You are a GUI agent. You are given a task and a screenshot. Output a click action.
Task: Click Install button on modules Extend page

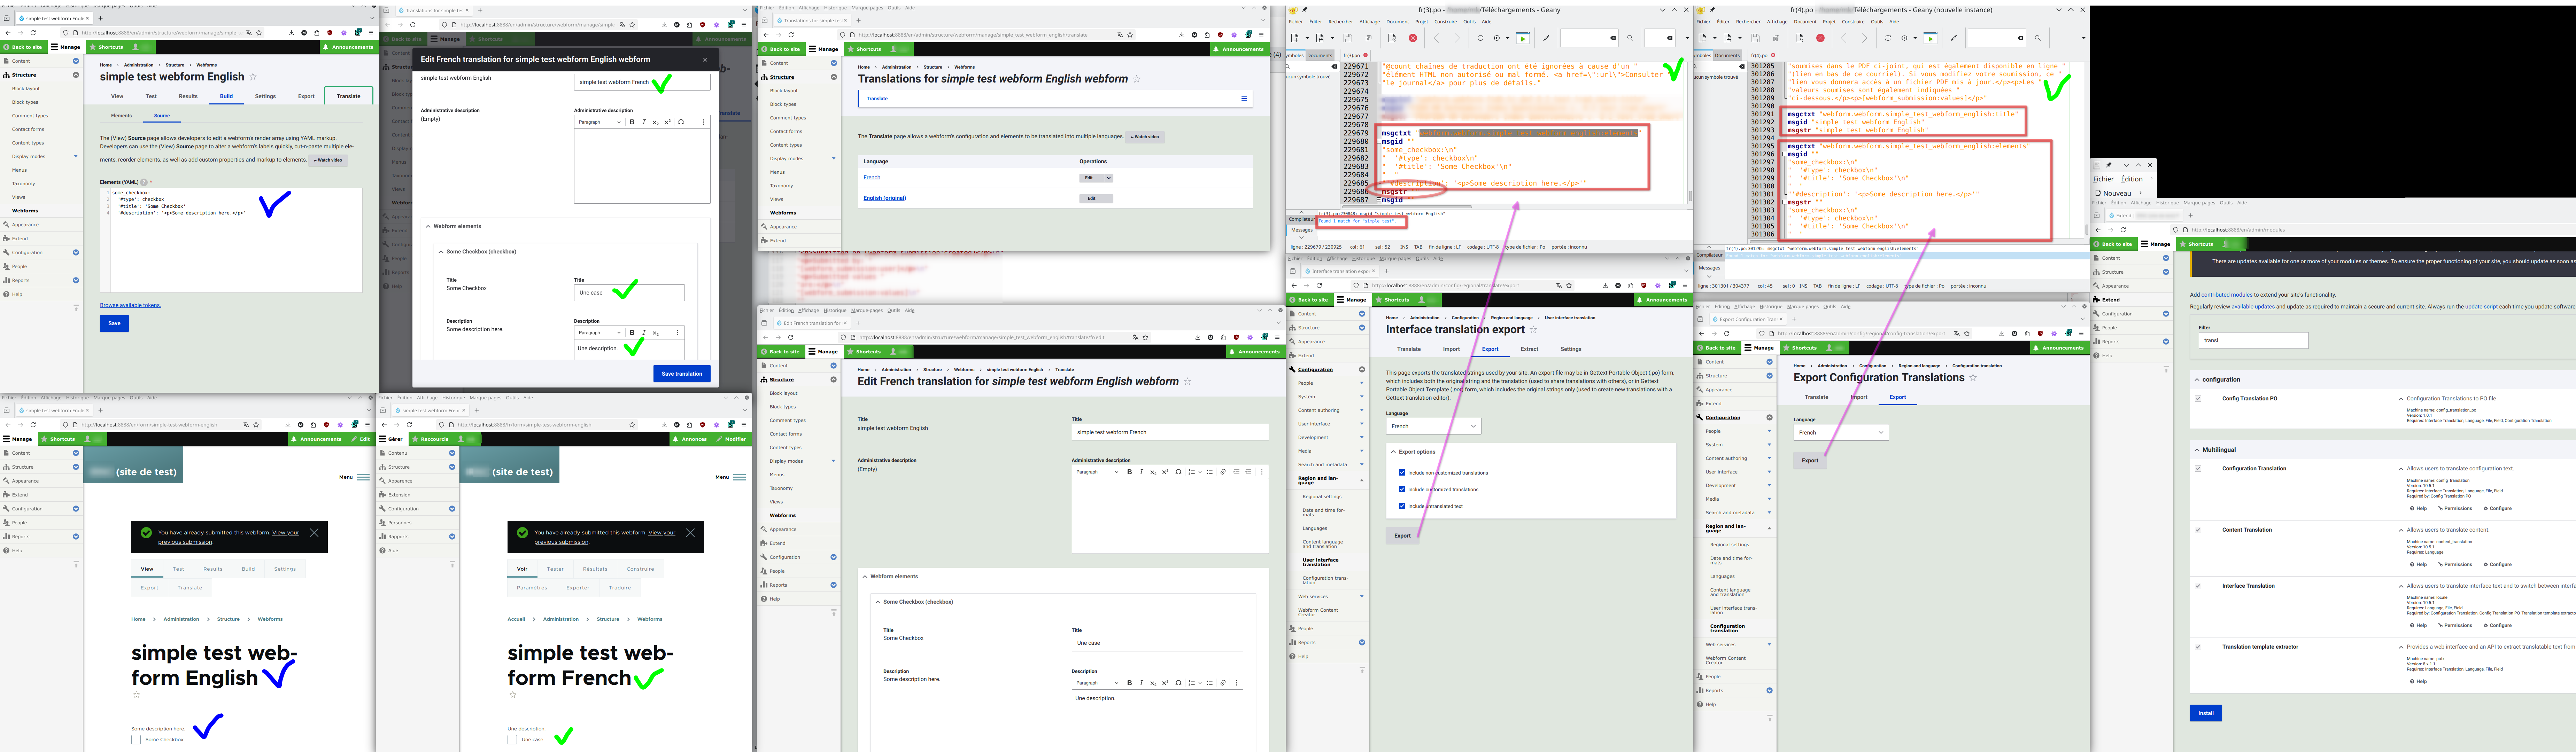coord(2206,713)
